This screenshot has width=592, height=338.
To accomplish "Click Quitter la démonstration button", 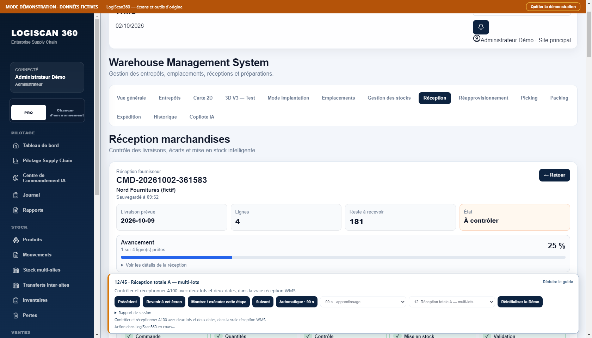I will [x=553, y=7].
